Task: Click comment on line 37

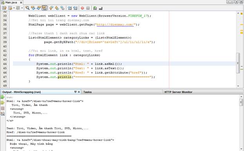Action: coord(66,33)
